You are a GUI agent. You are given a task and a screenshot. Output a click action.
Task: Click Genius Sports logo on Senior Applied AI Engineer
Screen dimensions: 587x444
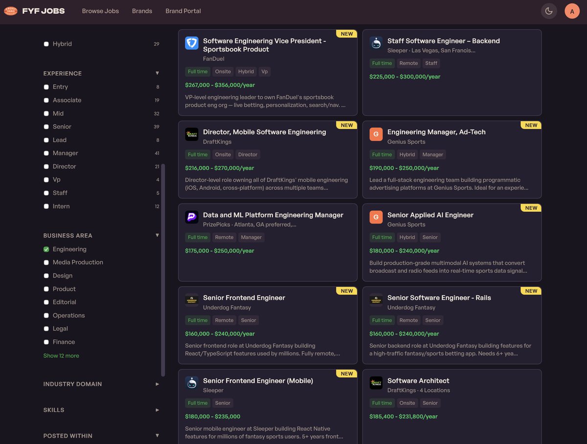pyautogui.click(x=376, y=217)
